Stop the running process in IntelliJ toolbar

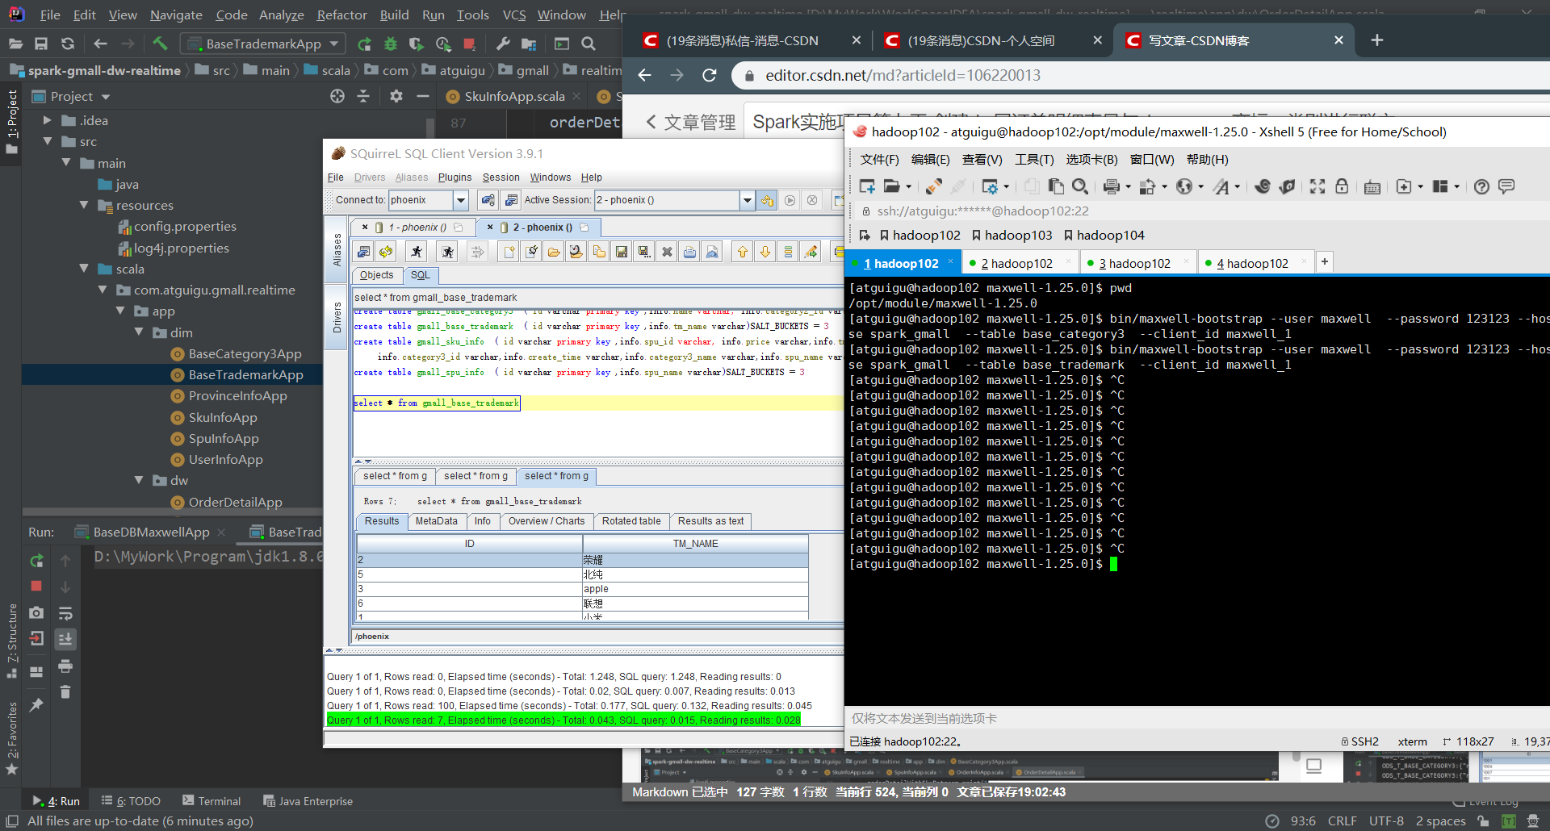point(470,44)
